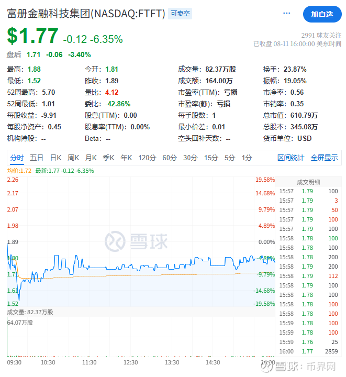Click the 全屏显示 link

pos(324,158)
